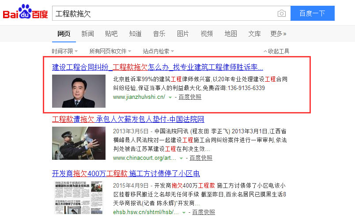Open 开发商拖欠400万工程款 result link
This screenshot has width=355, height=222.
pos(126,173)
